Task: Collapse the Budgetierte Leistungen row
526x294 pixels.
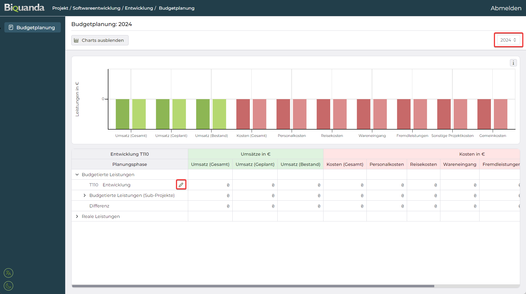Action: (77, 175)
